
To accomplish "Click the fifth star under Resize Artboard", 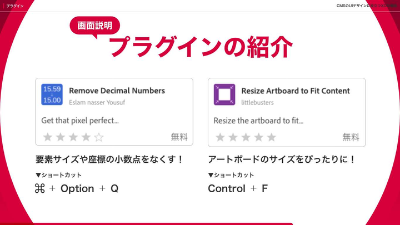I will tap(271, 137).
